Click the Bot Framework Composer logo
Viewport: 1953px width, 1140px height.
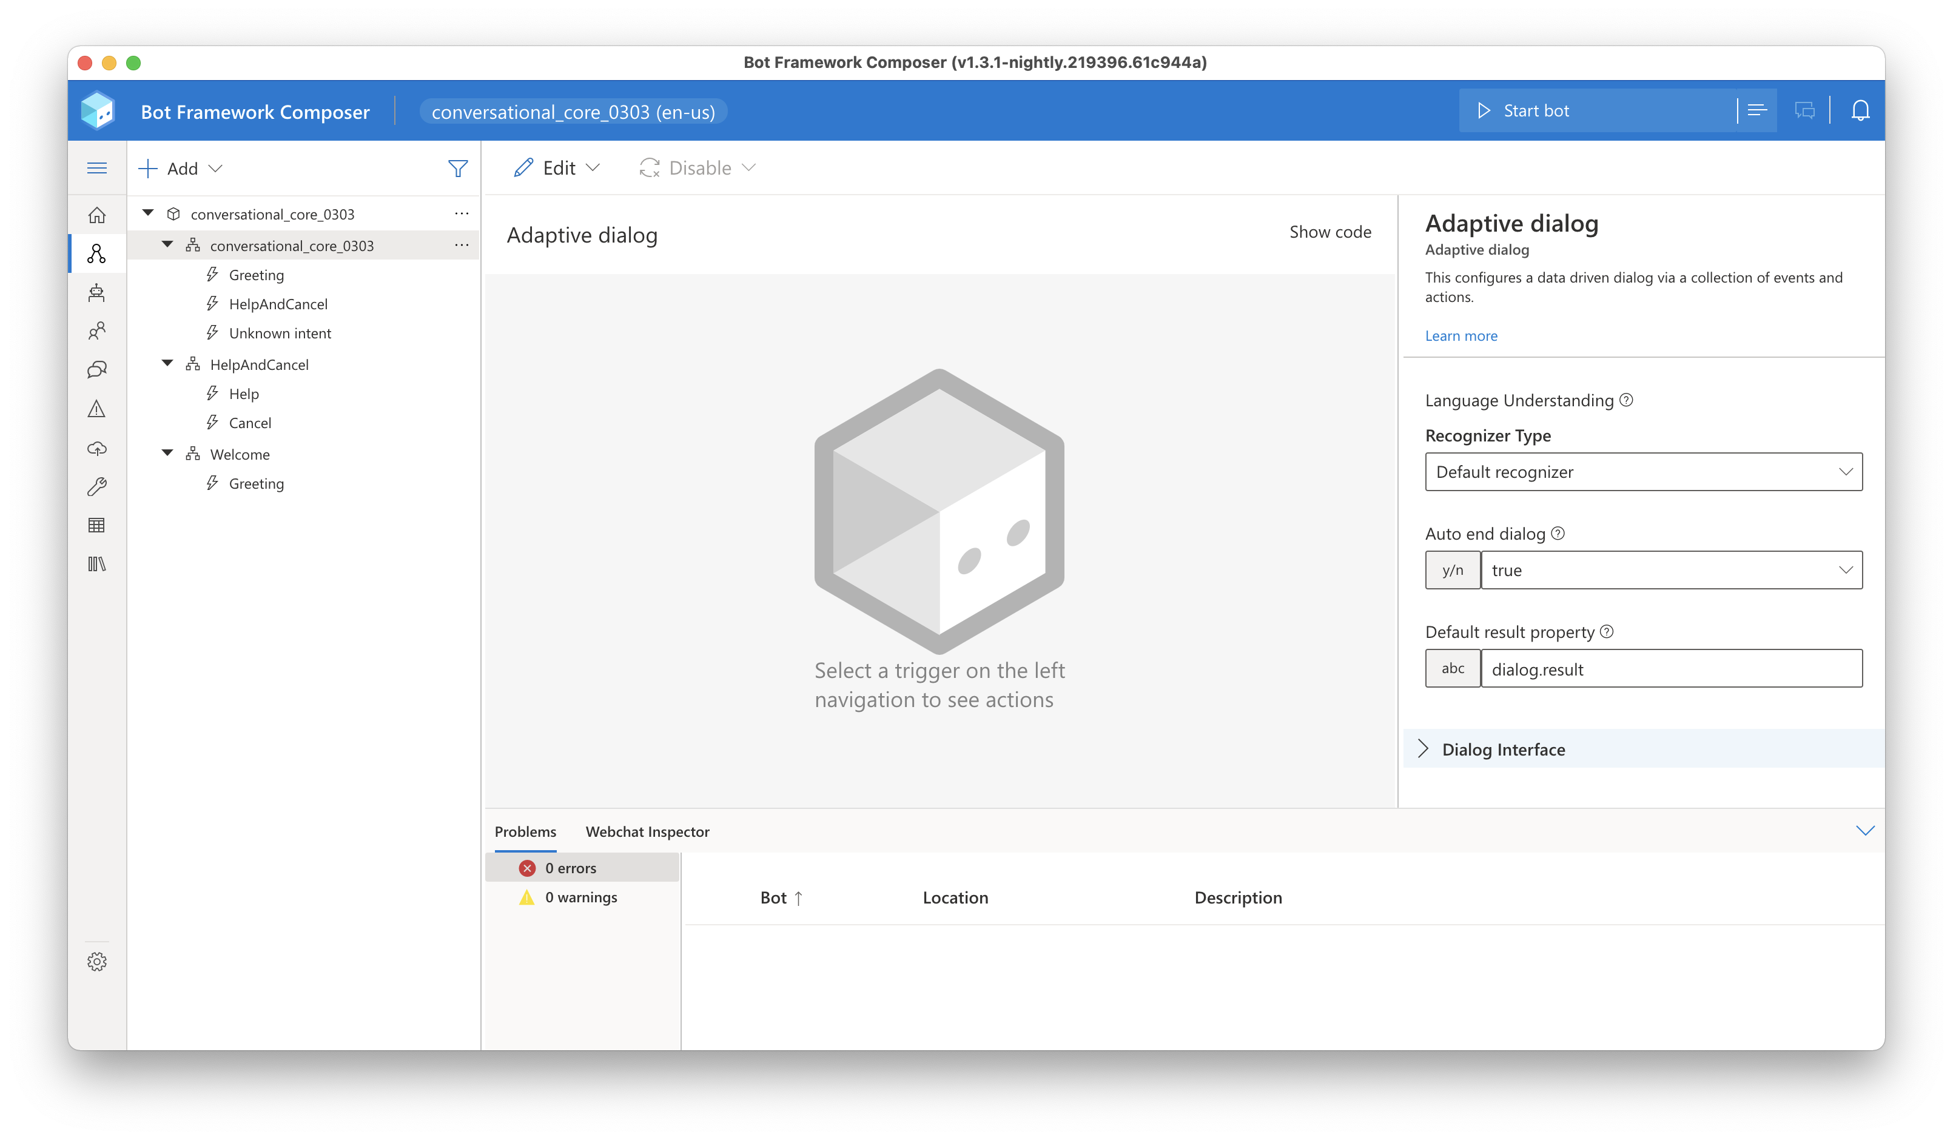pyautogui.click(x=98, y=111)
